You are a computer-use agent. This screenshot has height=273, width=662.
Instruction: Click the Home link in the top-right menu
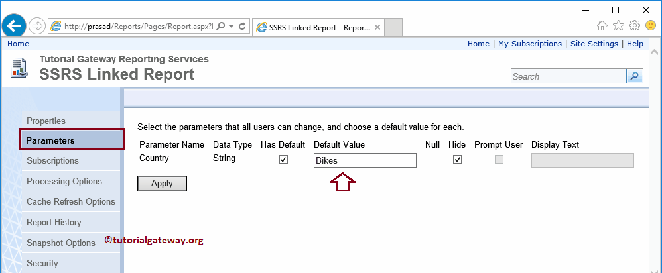pyautogui.click(x=478, y=44)
